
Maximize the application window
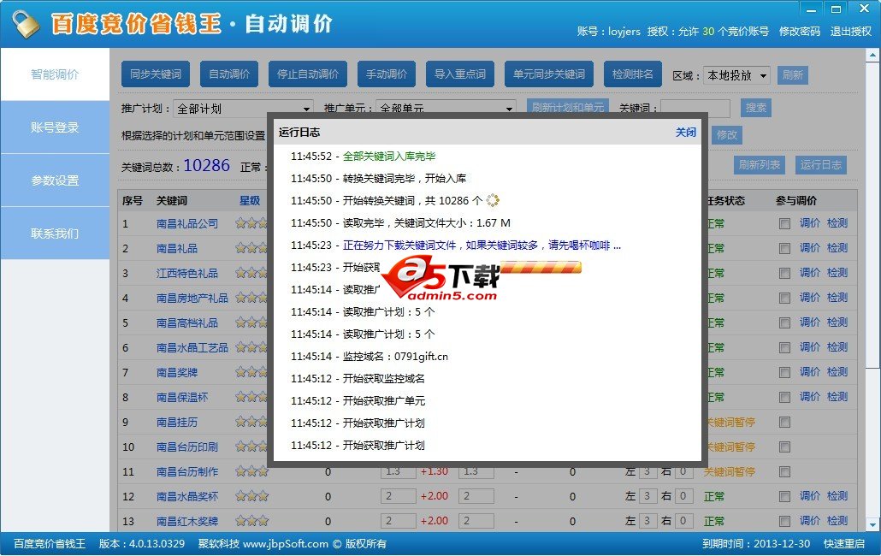836,9
